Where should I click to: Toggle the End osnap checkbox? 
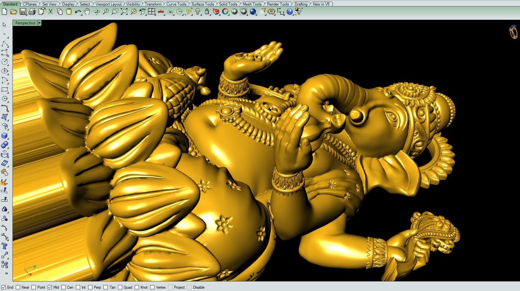tap(4, 287)
